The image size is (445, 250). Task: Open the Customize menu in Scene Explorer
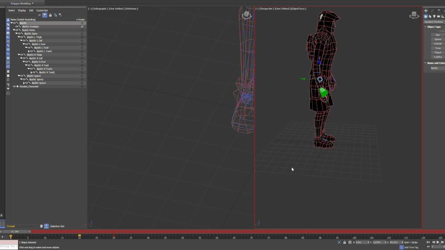point(42,10)
